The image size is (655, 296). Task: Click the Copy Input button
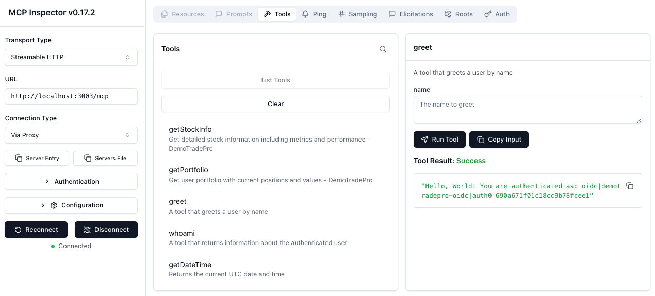499,140
